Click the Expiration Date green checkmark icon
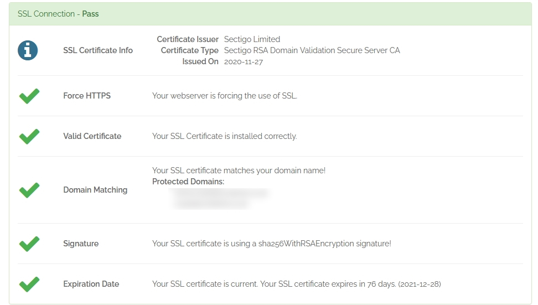The image size is (538, 305). 29,284
